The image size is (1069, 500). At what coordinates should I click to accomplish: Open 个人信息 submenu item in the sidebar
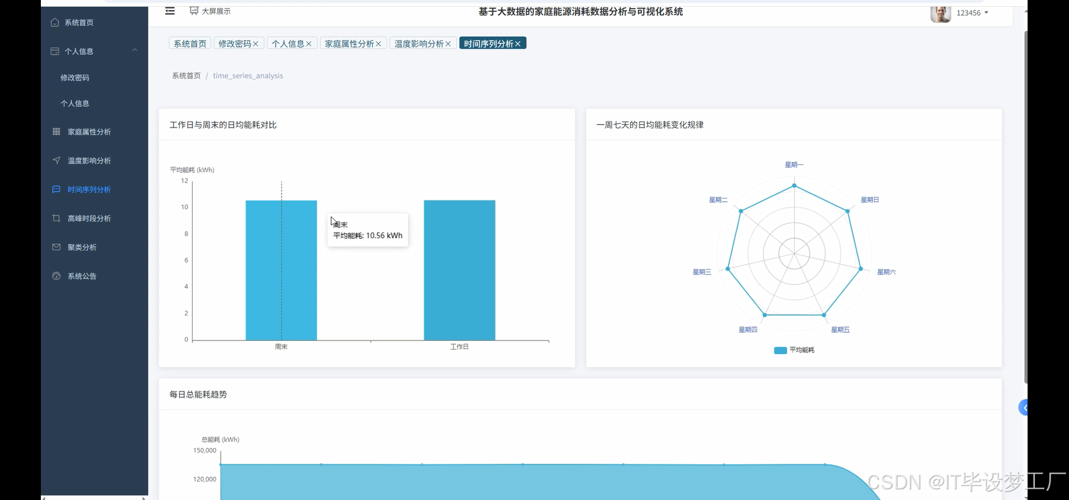[75, 103]
